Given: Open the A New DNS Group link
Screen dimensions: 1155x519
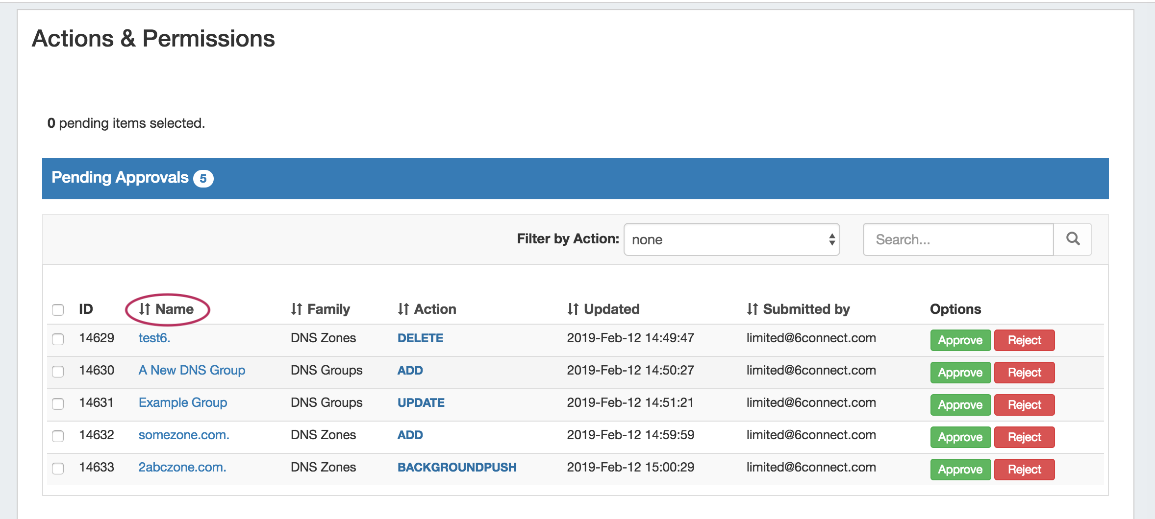Looking at the screenshot, I should click(192, 370).
